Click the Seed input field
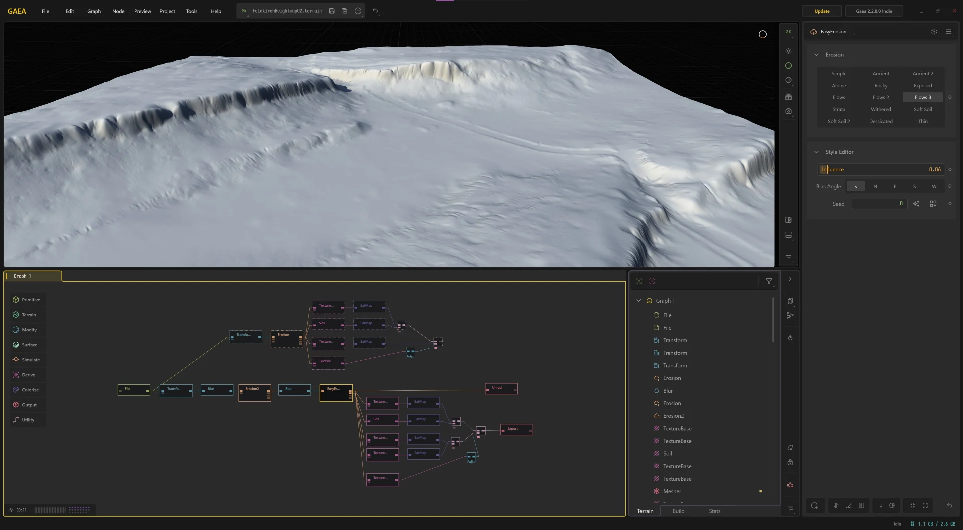 tap(879, 204)
